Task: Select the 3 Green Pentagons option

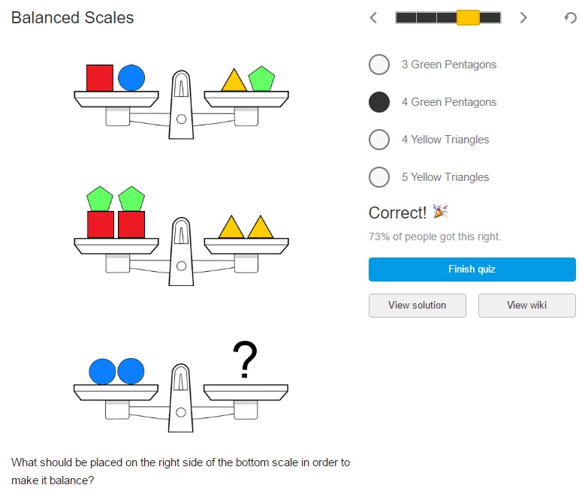Action: pyautogui.click(x=379, y=65)
